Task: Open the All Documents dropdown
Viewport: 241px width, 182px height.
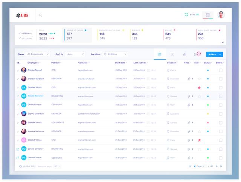Action: pyautogui.click(x=38, y=54)
